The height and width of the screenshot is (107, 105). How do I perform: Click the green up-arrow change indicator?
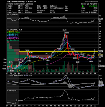83,6
